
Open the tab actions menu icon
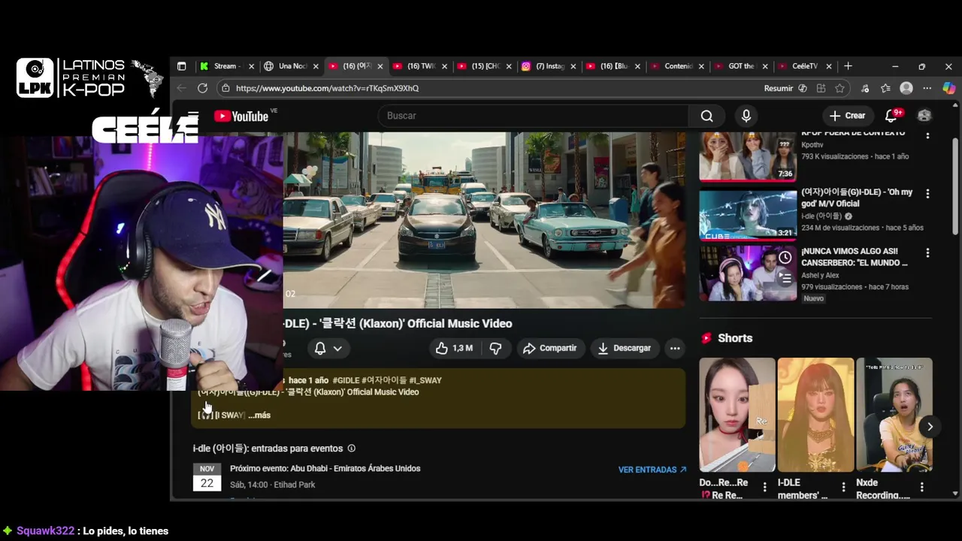click(181, 66)
